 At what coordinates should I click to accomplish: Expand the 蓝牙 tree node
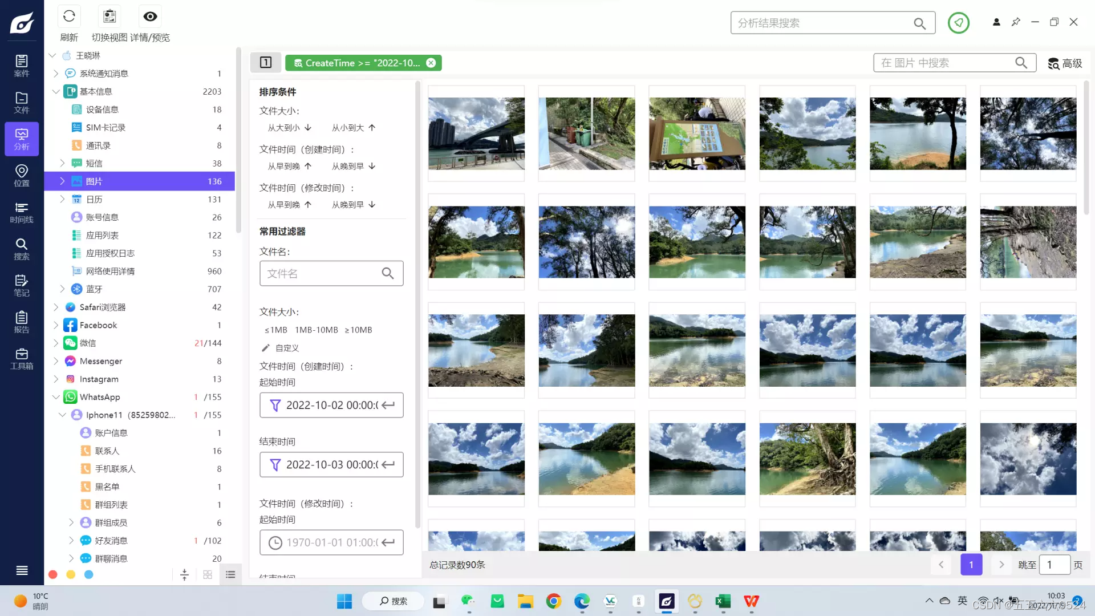pyautogui.click(x=62, y=289)
